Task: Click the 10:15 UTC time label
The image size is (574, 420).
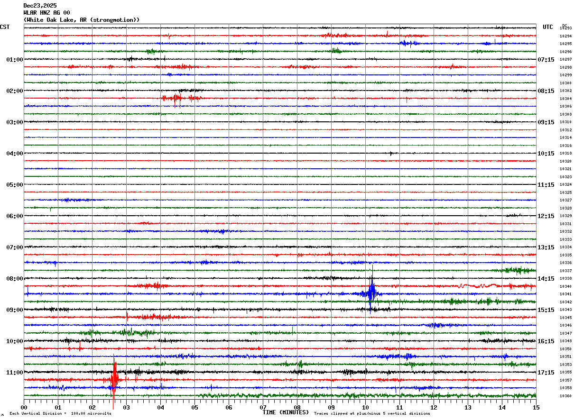Action: click(546, 154)
